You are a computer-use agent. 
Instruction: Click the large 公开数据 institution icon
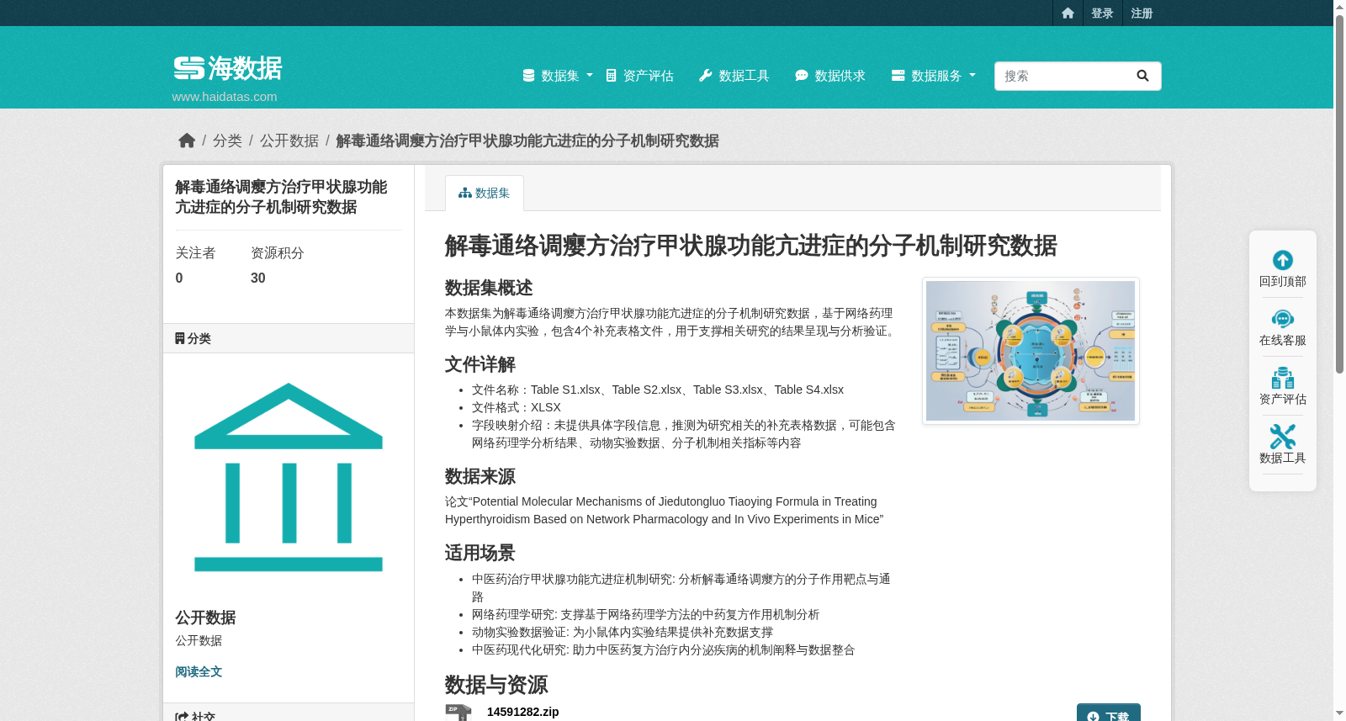(289, 477)
